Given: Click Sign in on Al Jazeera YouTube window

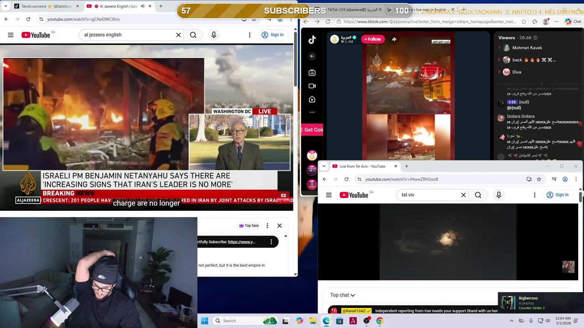Looking at the screenshot, I should click(272, 35).
